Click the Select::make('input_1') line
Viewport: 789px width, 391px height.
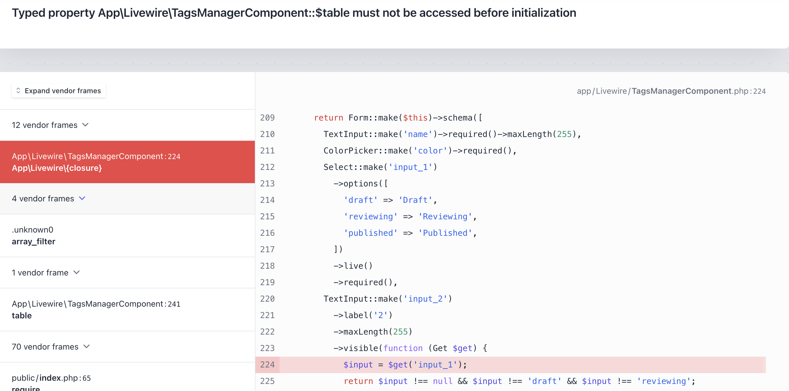tap(380, 167)
